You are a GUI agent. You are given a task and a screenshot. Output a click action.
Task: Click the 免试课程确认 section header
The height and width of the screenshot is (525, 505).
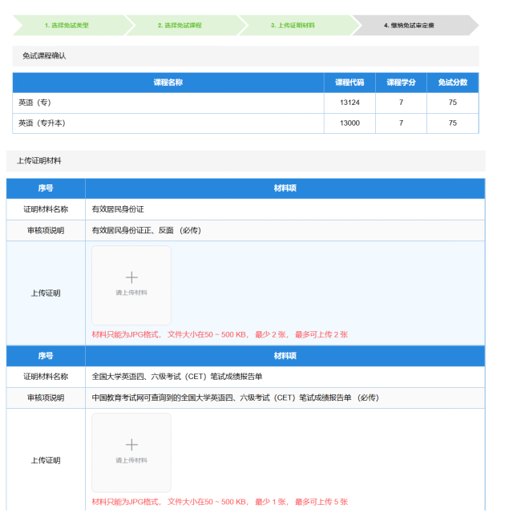pyautogui.click(x=44, y=56)
